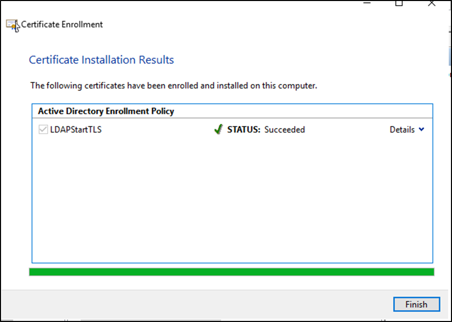Open the Details text for LDAPStartTLS

(402, 130)
